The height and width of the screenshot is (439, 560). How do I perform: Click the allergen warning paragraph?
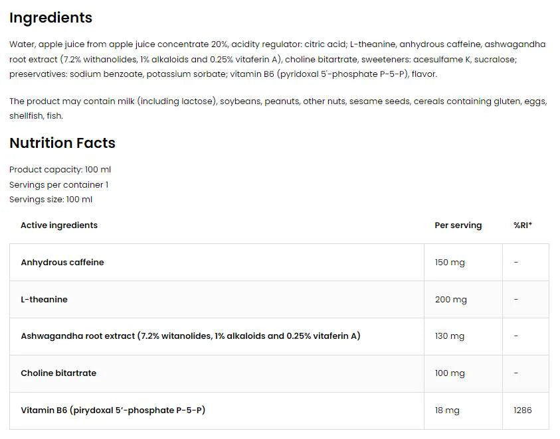277,108
